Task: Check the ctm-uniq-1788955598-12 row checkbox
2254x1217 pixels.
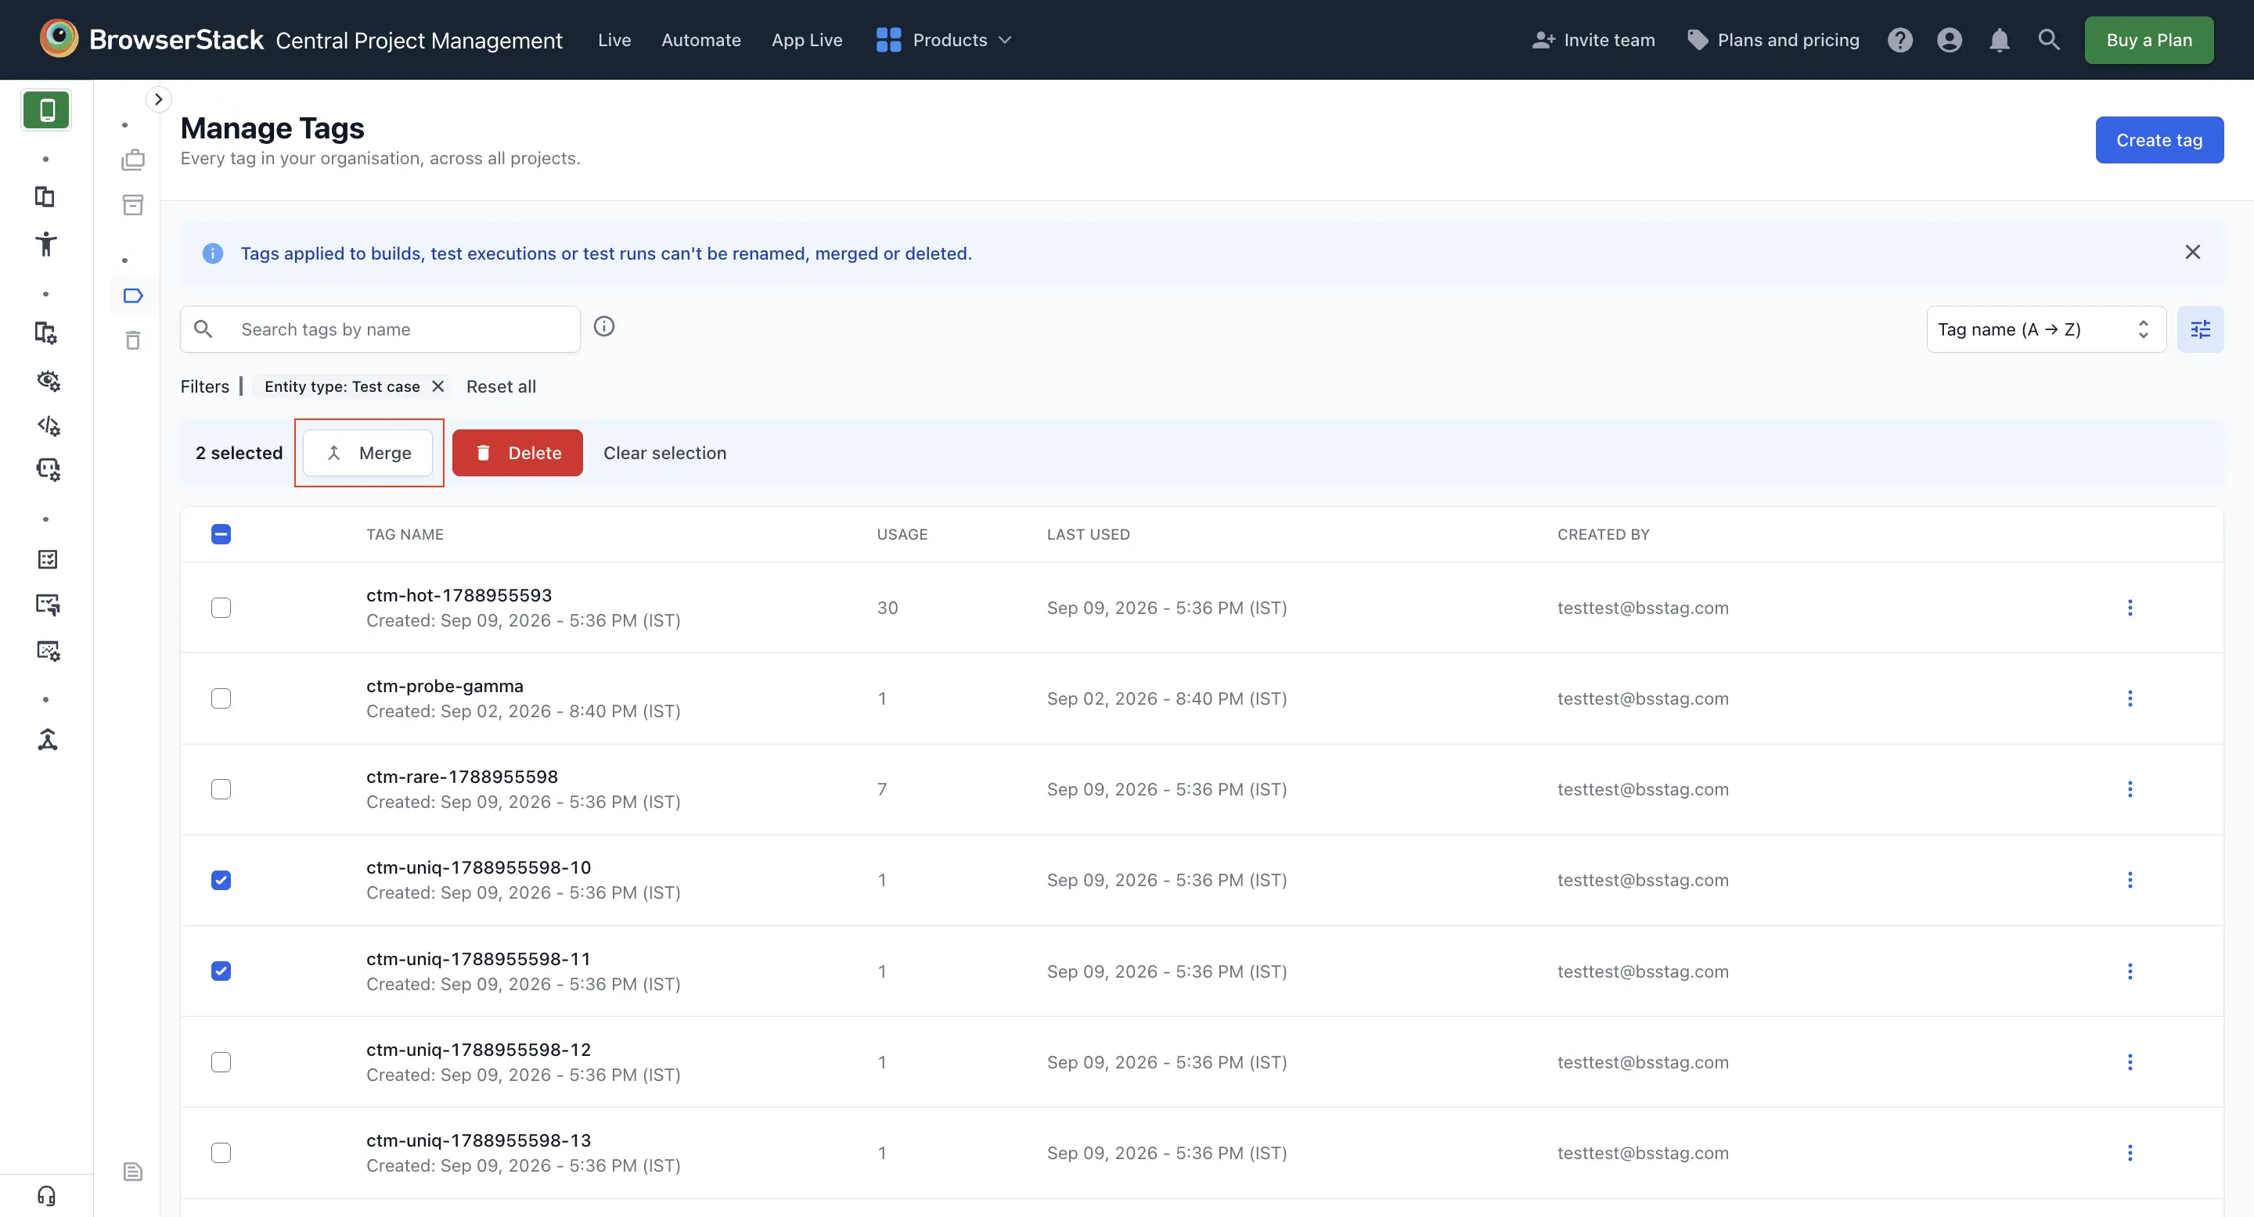Action: coord(221,1062)
